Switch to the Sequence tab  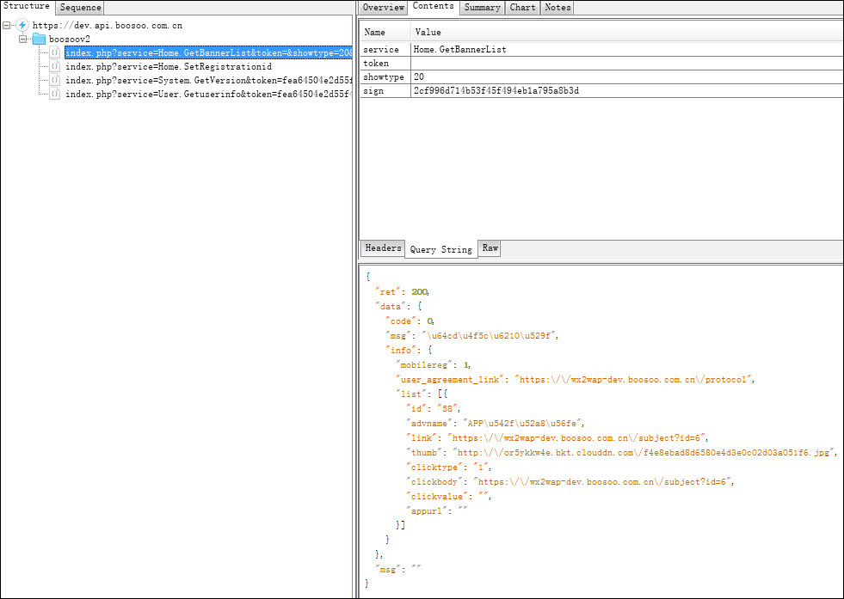(x=80, y=8)
